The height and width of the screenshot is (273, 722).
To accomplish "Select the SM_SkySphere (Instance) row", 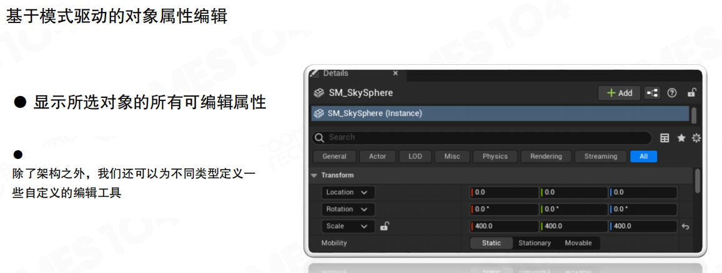I will pyautogui.click(x=500, y=113).
